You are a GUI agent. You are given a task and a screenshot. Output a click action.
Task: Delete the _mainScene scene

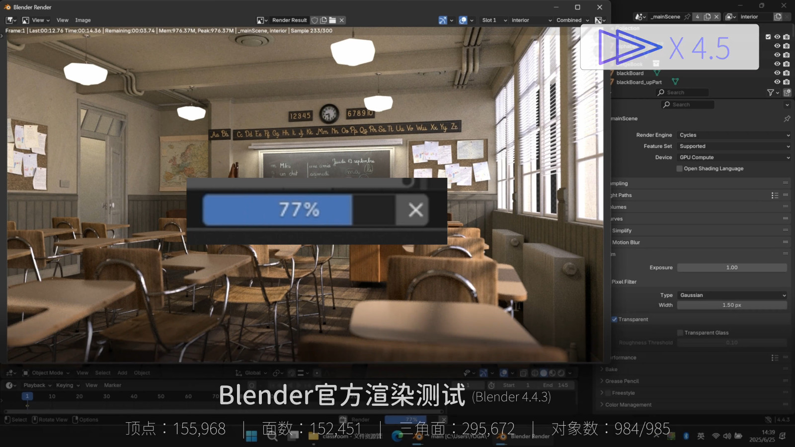pos(716,17)
